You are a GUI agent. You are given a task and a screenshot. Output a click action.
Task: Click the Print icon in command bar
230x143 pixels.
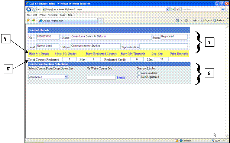pos(195,20)
